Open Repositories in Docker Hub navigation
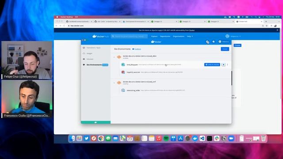This screenshot has width=283, height=159. [165, 36]
